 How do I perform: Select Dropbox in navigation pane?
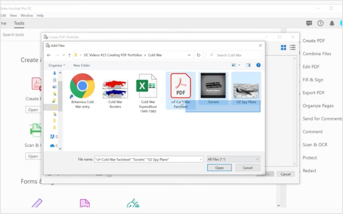(54, 137)
